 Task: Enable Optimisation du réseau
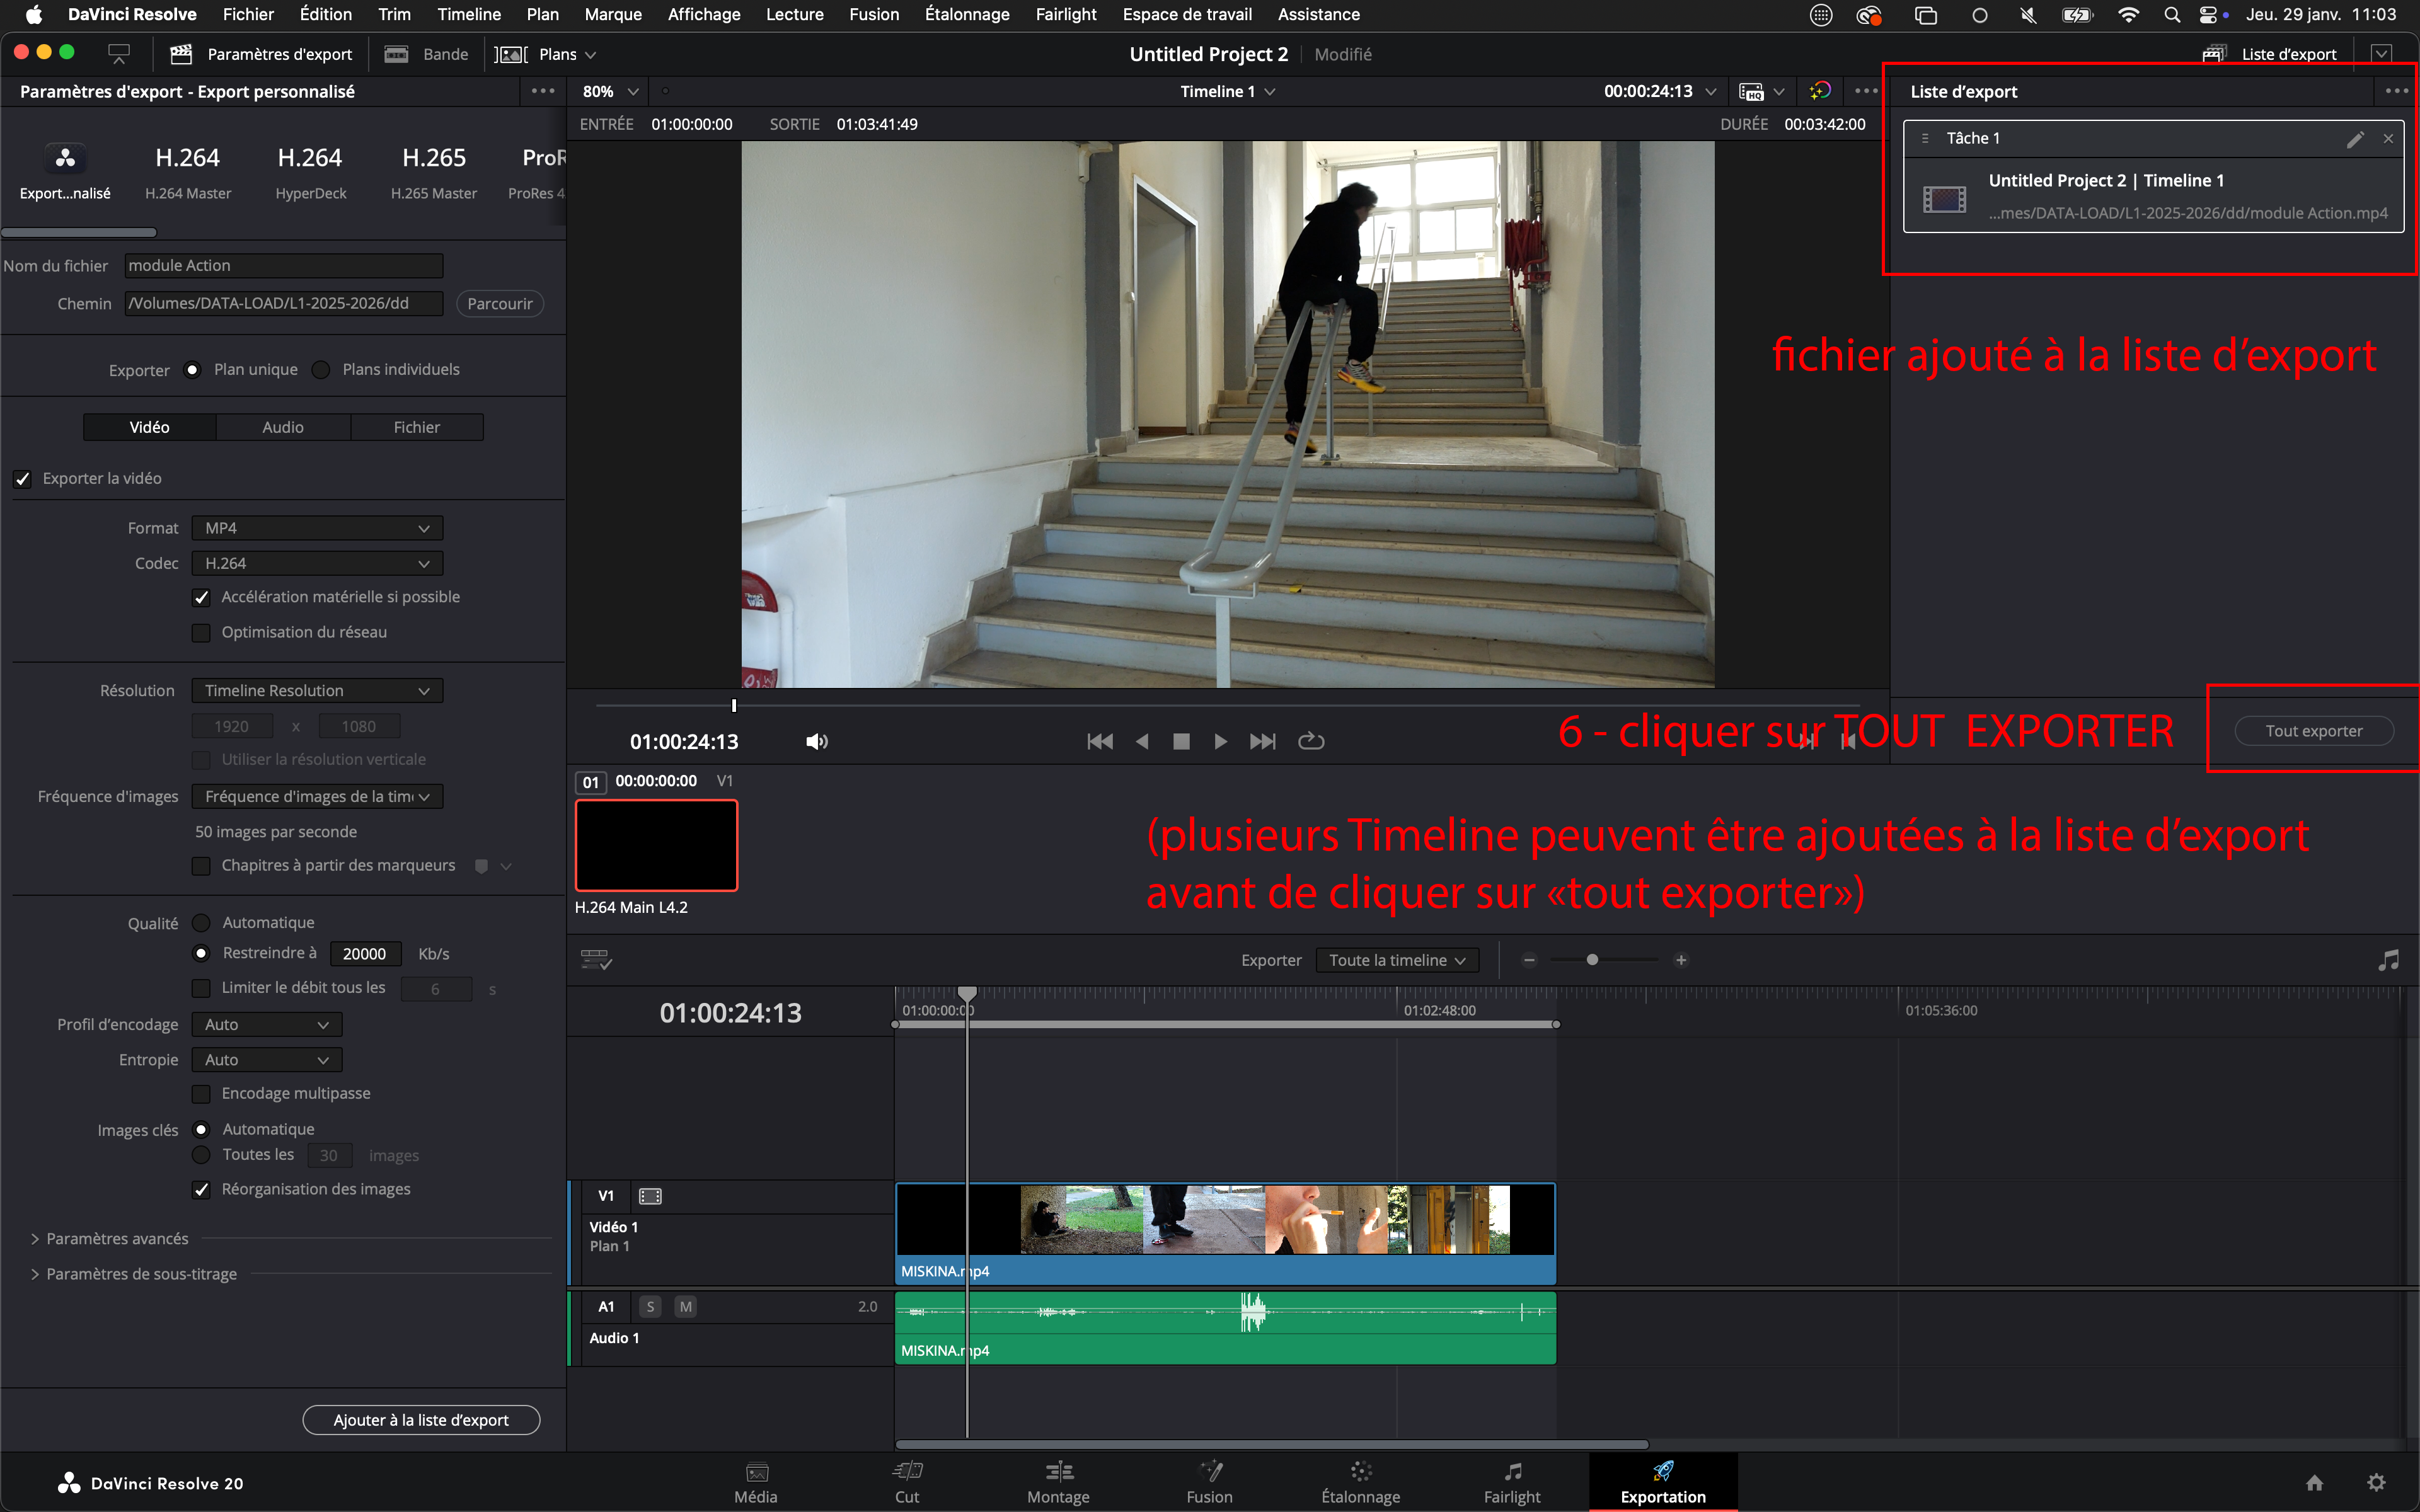(x=201, y=632)
